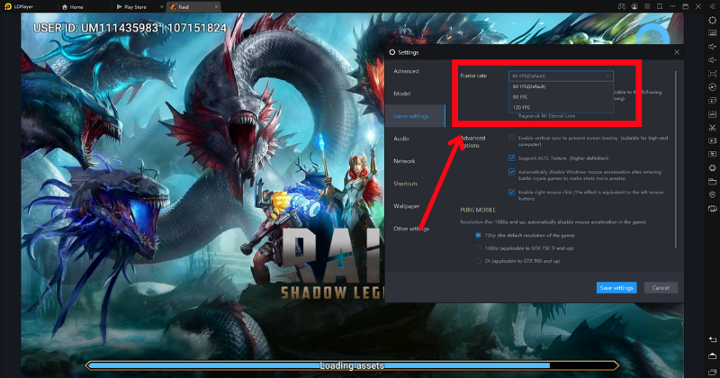Select the 2K resolution option
This screenshot has height=378, width=720.
click(478, 261)
